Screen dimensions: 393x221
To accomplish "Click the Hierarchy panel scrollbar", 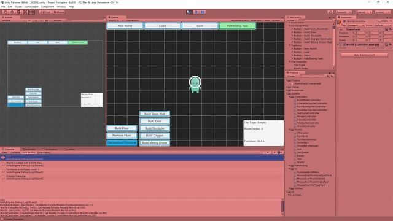I will [x=333, y=45].
